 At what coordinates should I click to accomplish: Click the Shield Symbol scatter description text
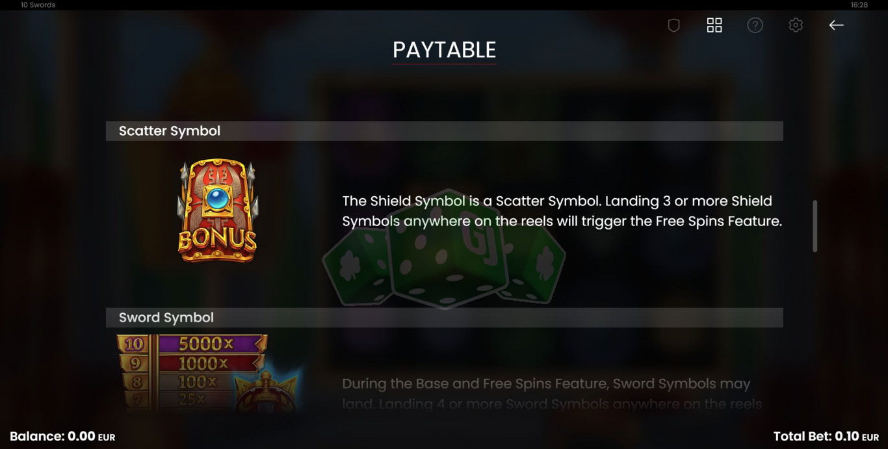(562, 211)
